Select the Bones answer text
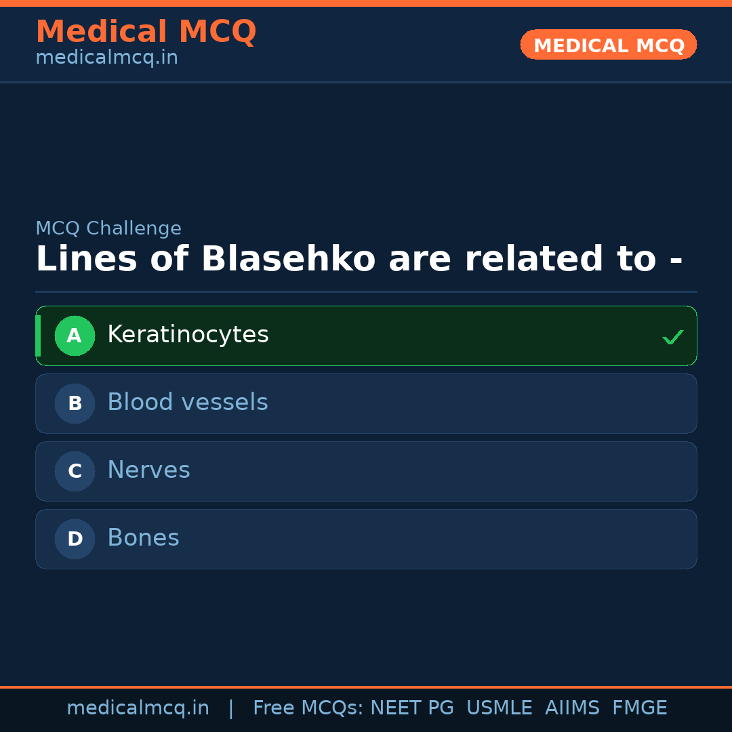Screen dimensions: 732x732 [143, 538]
